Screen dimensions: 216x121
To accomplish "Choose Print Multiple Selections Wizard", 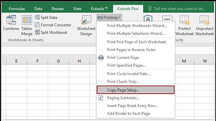I will tap(136, 34).
